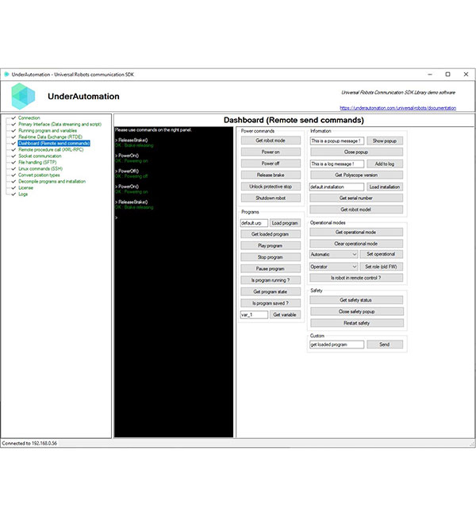
Task: Click the popup message text field
Action: click(x=337, y=141)
